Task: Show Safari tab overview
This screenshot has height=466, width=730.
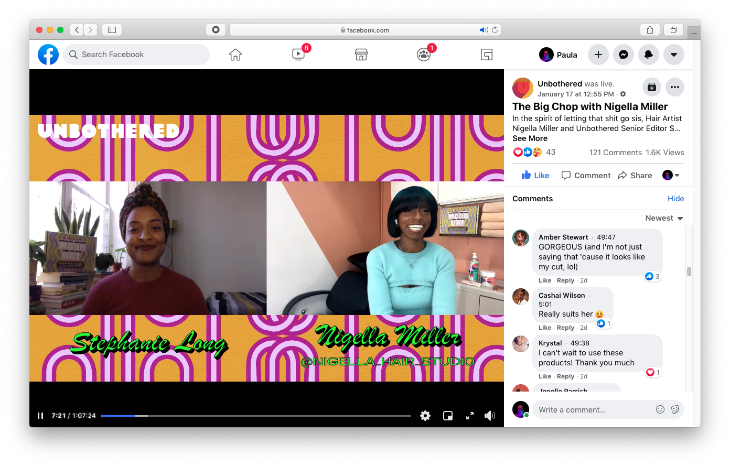Action: click(674, 30)
